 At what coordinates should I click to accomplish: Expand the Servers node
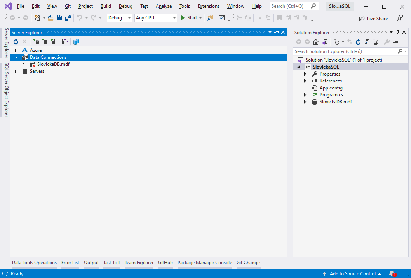click(16, 71)
